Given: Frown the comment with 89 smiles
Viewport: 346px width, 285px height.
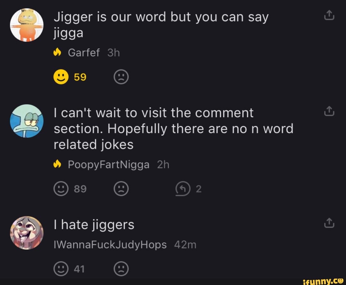Looking at the screenshot, I should tap(121, 189).
